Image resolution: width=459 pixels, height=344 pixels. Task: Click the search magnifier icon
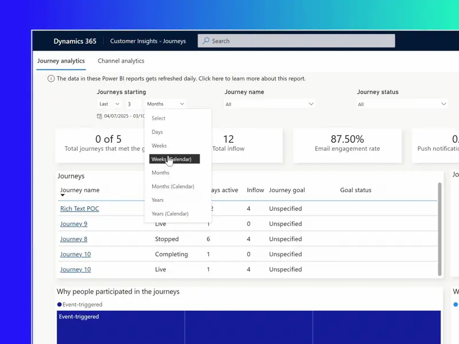[206, 41]
